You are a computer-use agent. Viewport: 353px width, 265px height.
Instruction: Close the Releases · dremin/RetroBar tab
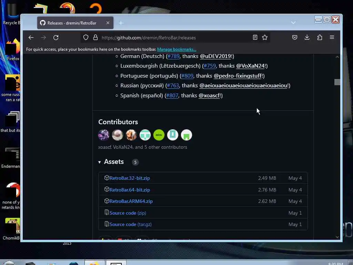[108, 23]
